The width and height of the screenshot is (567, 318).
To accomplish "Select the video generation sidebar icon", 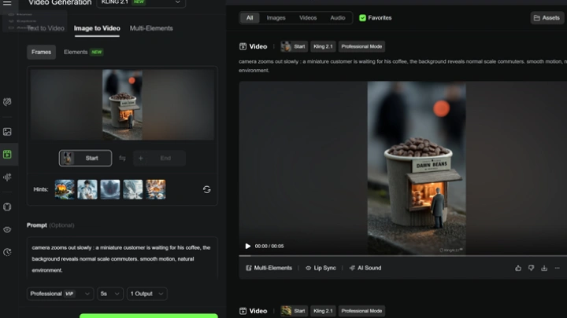I will (x=7, y=155).
